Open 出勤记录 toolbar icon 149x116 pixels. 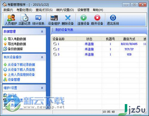tap(24, 18)
